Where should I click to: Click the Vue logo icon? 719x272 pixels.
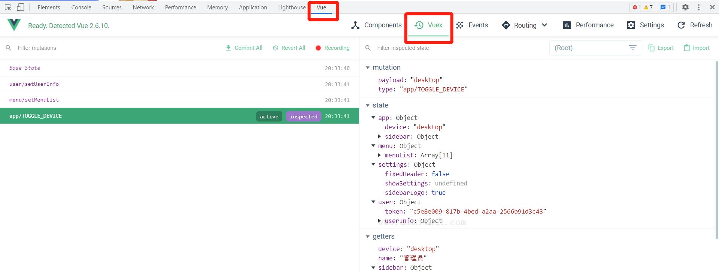(x=14, y=25)
